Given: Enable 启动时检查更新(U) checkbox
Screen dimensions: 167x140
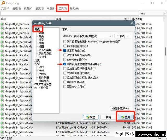Looking at the screenshot, I should click(x=65, y=46).
